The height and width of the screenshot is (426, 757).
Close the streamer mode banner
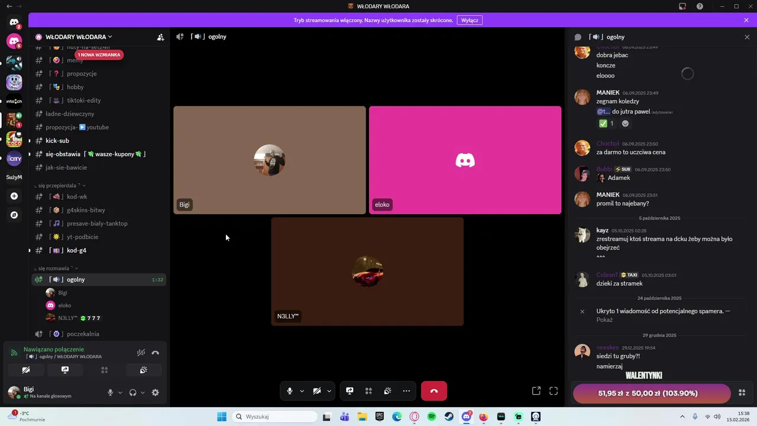coord(746,20)
